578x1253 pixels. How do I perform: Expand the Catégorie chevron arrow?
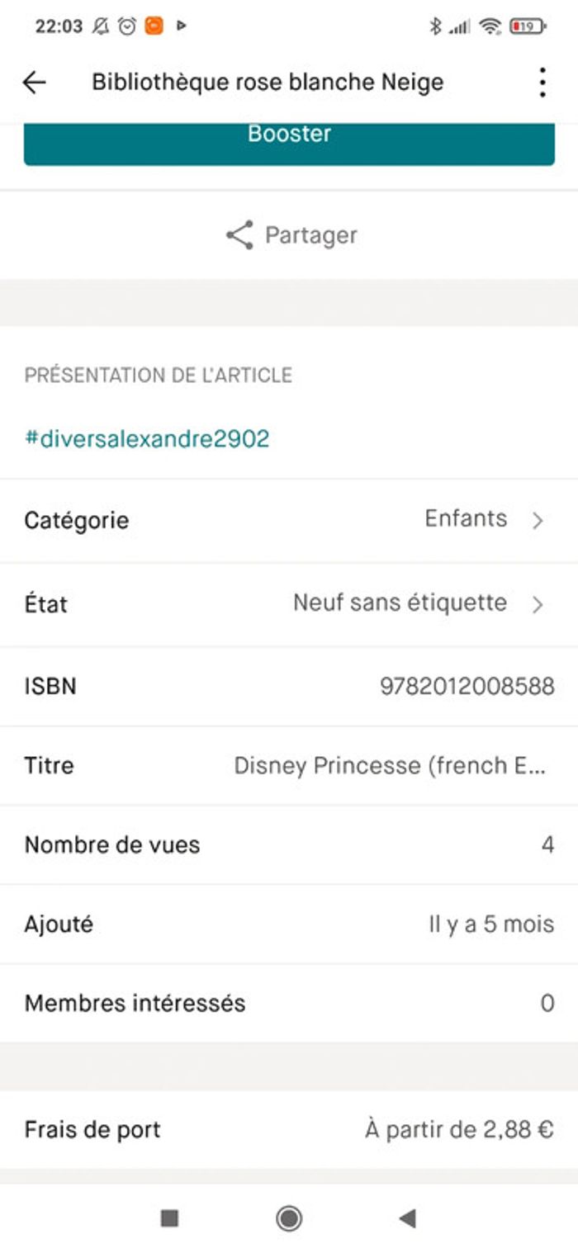coord(538,521)
